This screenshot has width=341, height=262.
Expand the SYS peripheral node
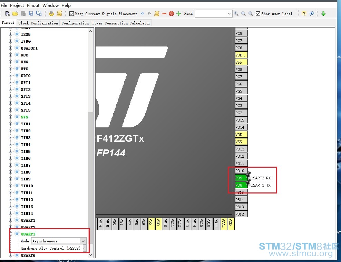(10, 117)
